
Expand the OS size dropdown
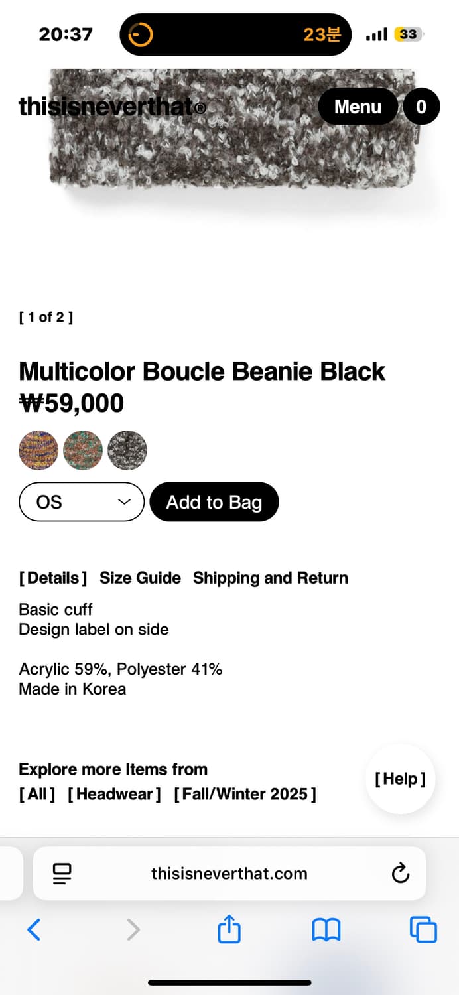(82, 502)
